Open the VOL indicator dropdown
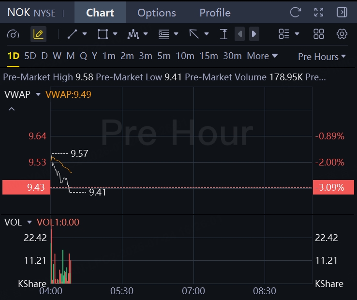357x300 pixels. coord(30,222)
